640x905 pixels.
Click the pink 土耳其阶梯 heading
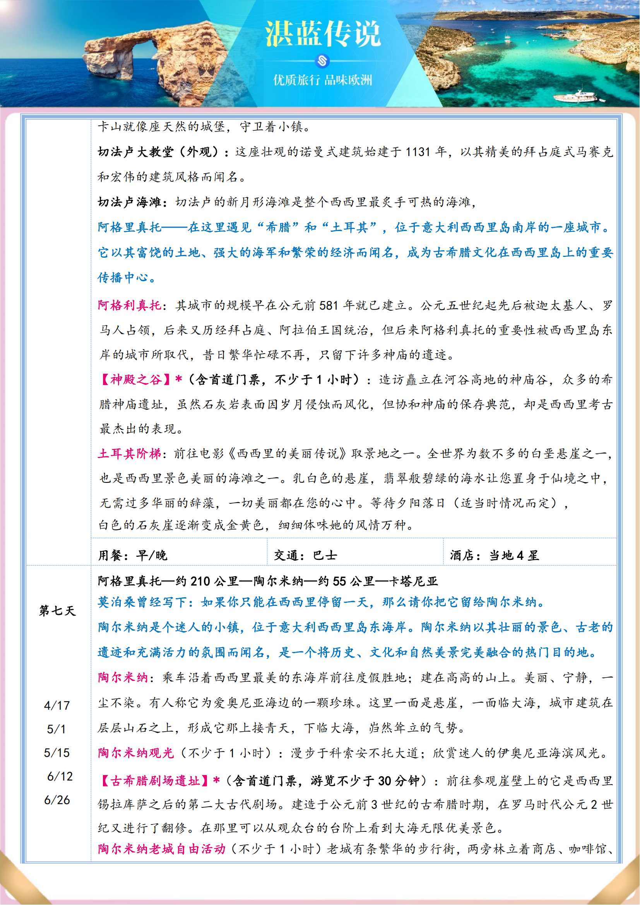click(129, 454)
